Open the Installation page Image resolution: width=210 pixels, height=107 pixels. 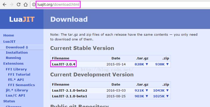(x=17, y=53)
